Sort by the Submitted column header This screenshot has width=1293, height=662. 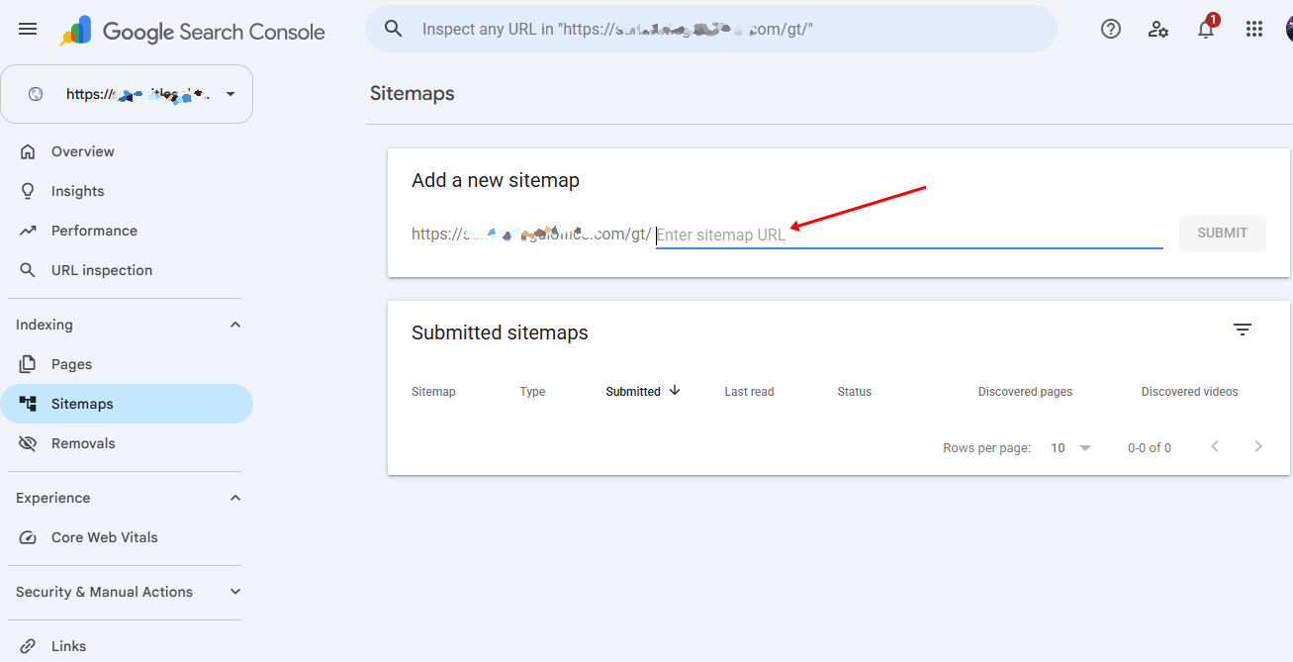point(633,392)
